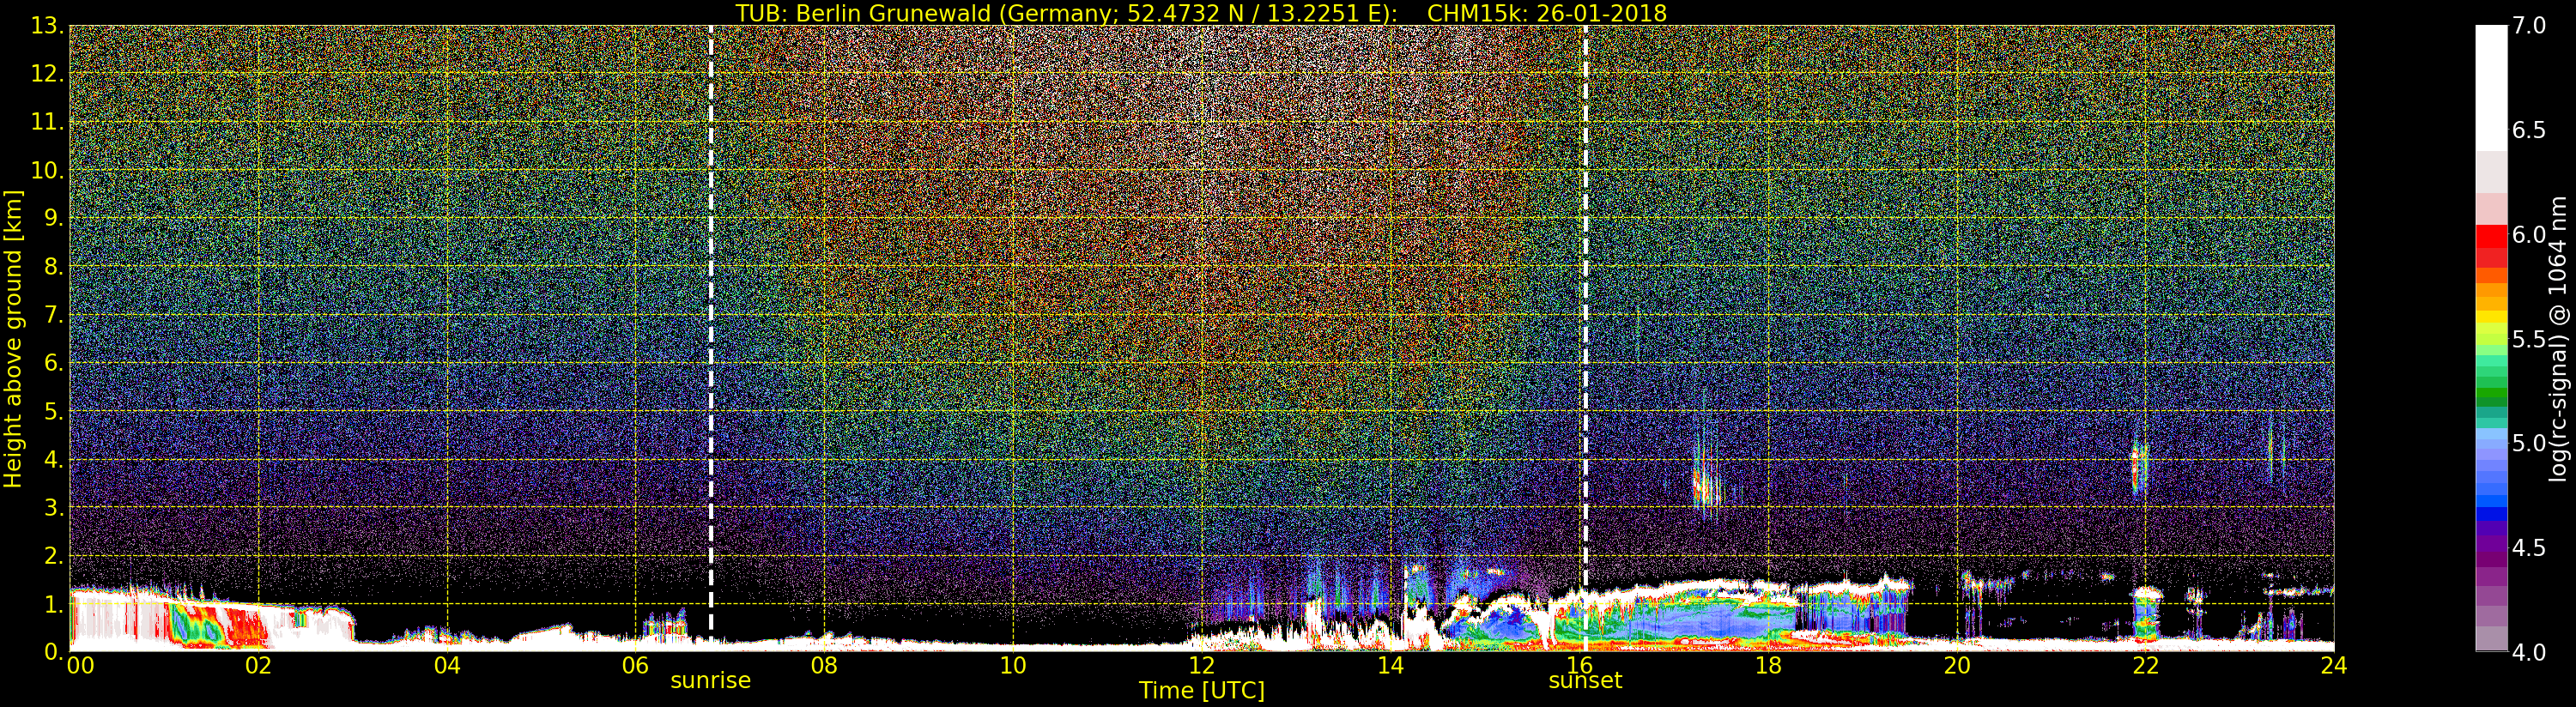Click height axis tick label "3."
This screenshot has width=2576, height=707.
click(x=54, y=507)
